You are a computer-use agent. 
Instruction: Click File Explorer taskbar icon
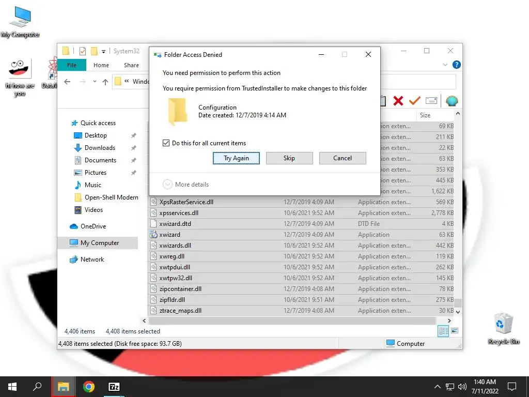point(63,387)
